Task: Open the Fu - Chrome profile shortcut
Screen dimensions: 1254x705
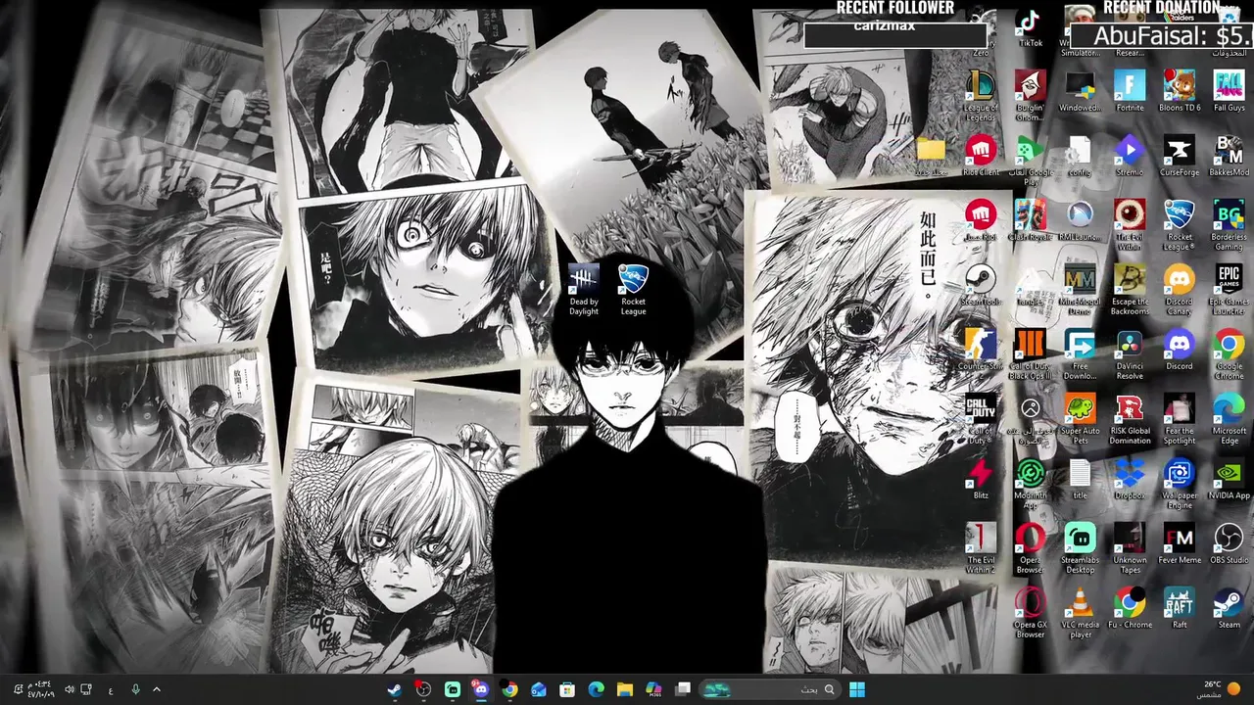Action: (1130, 608)
